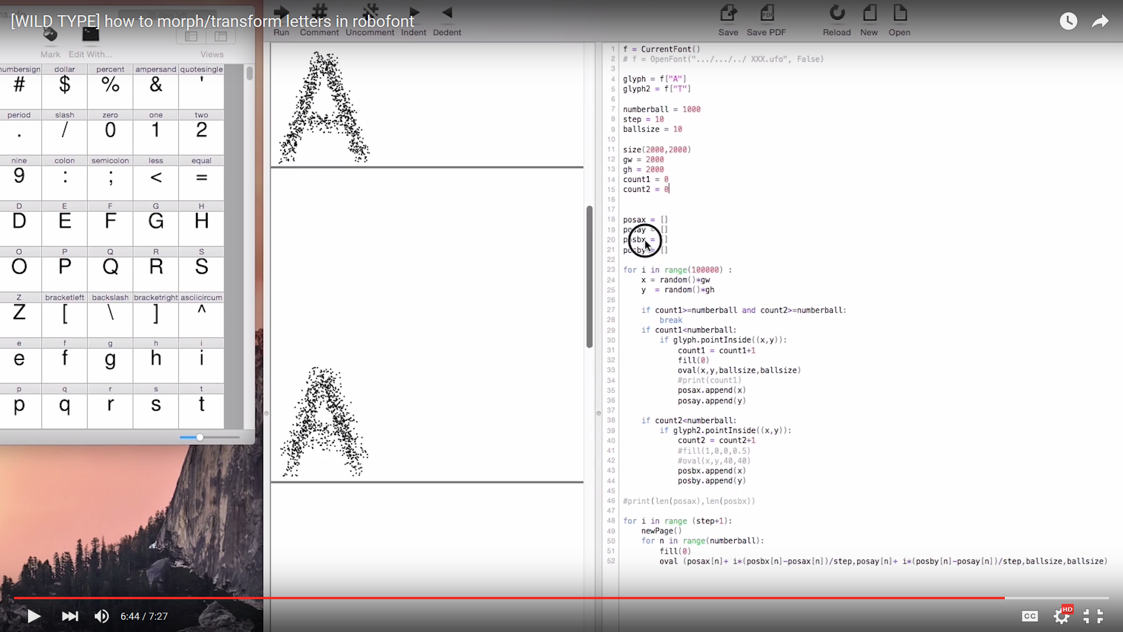Open the share arrow menu

click(x=1100, y=22)
